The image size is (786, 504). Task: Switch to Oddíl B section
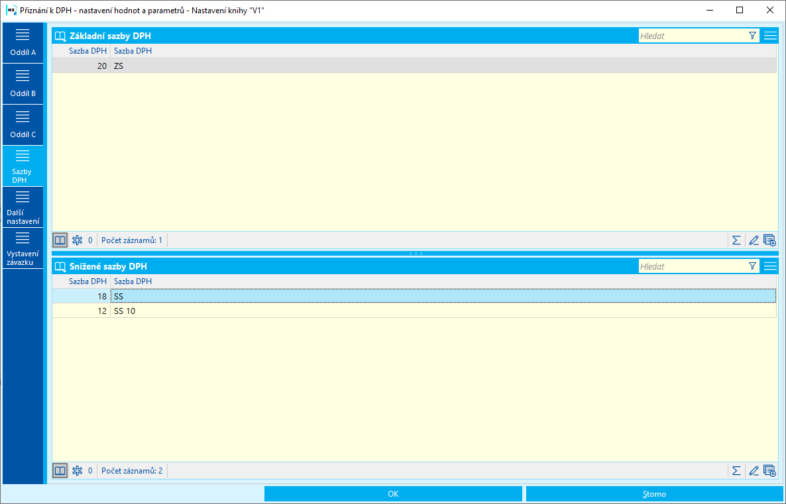pyautogui.click(x=23, y=83)
